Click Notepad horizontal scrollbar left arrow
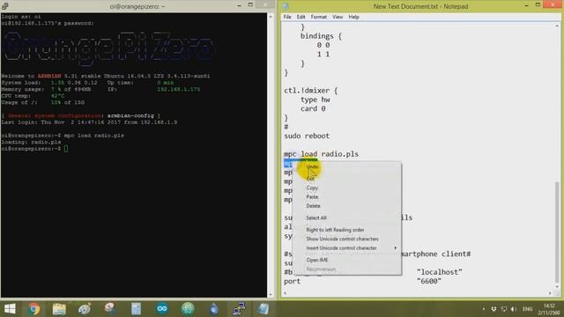This screenshot has height=317, width=564. tap(286, 293)
